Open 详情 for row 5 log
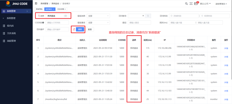232x104 pixels. (226, 82)
